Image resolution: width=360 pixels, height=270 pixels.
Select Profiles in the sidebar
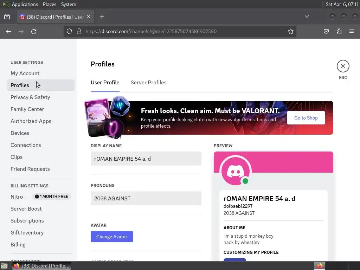(41, 85)
